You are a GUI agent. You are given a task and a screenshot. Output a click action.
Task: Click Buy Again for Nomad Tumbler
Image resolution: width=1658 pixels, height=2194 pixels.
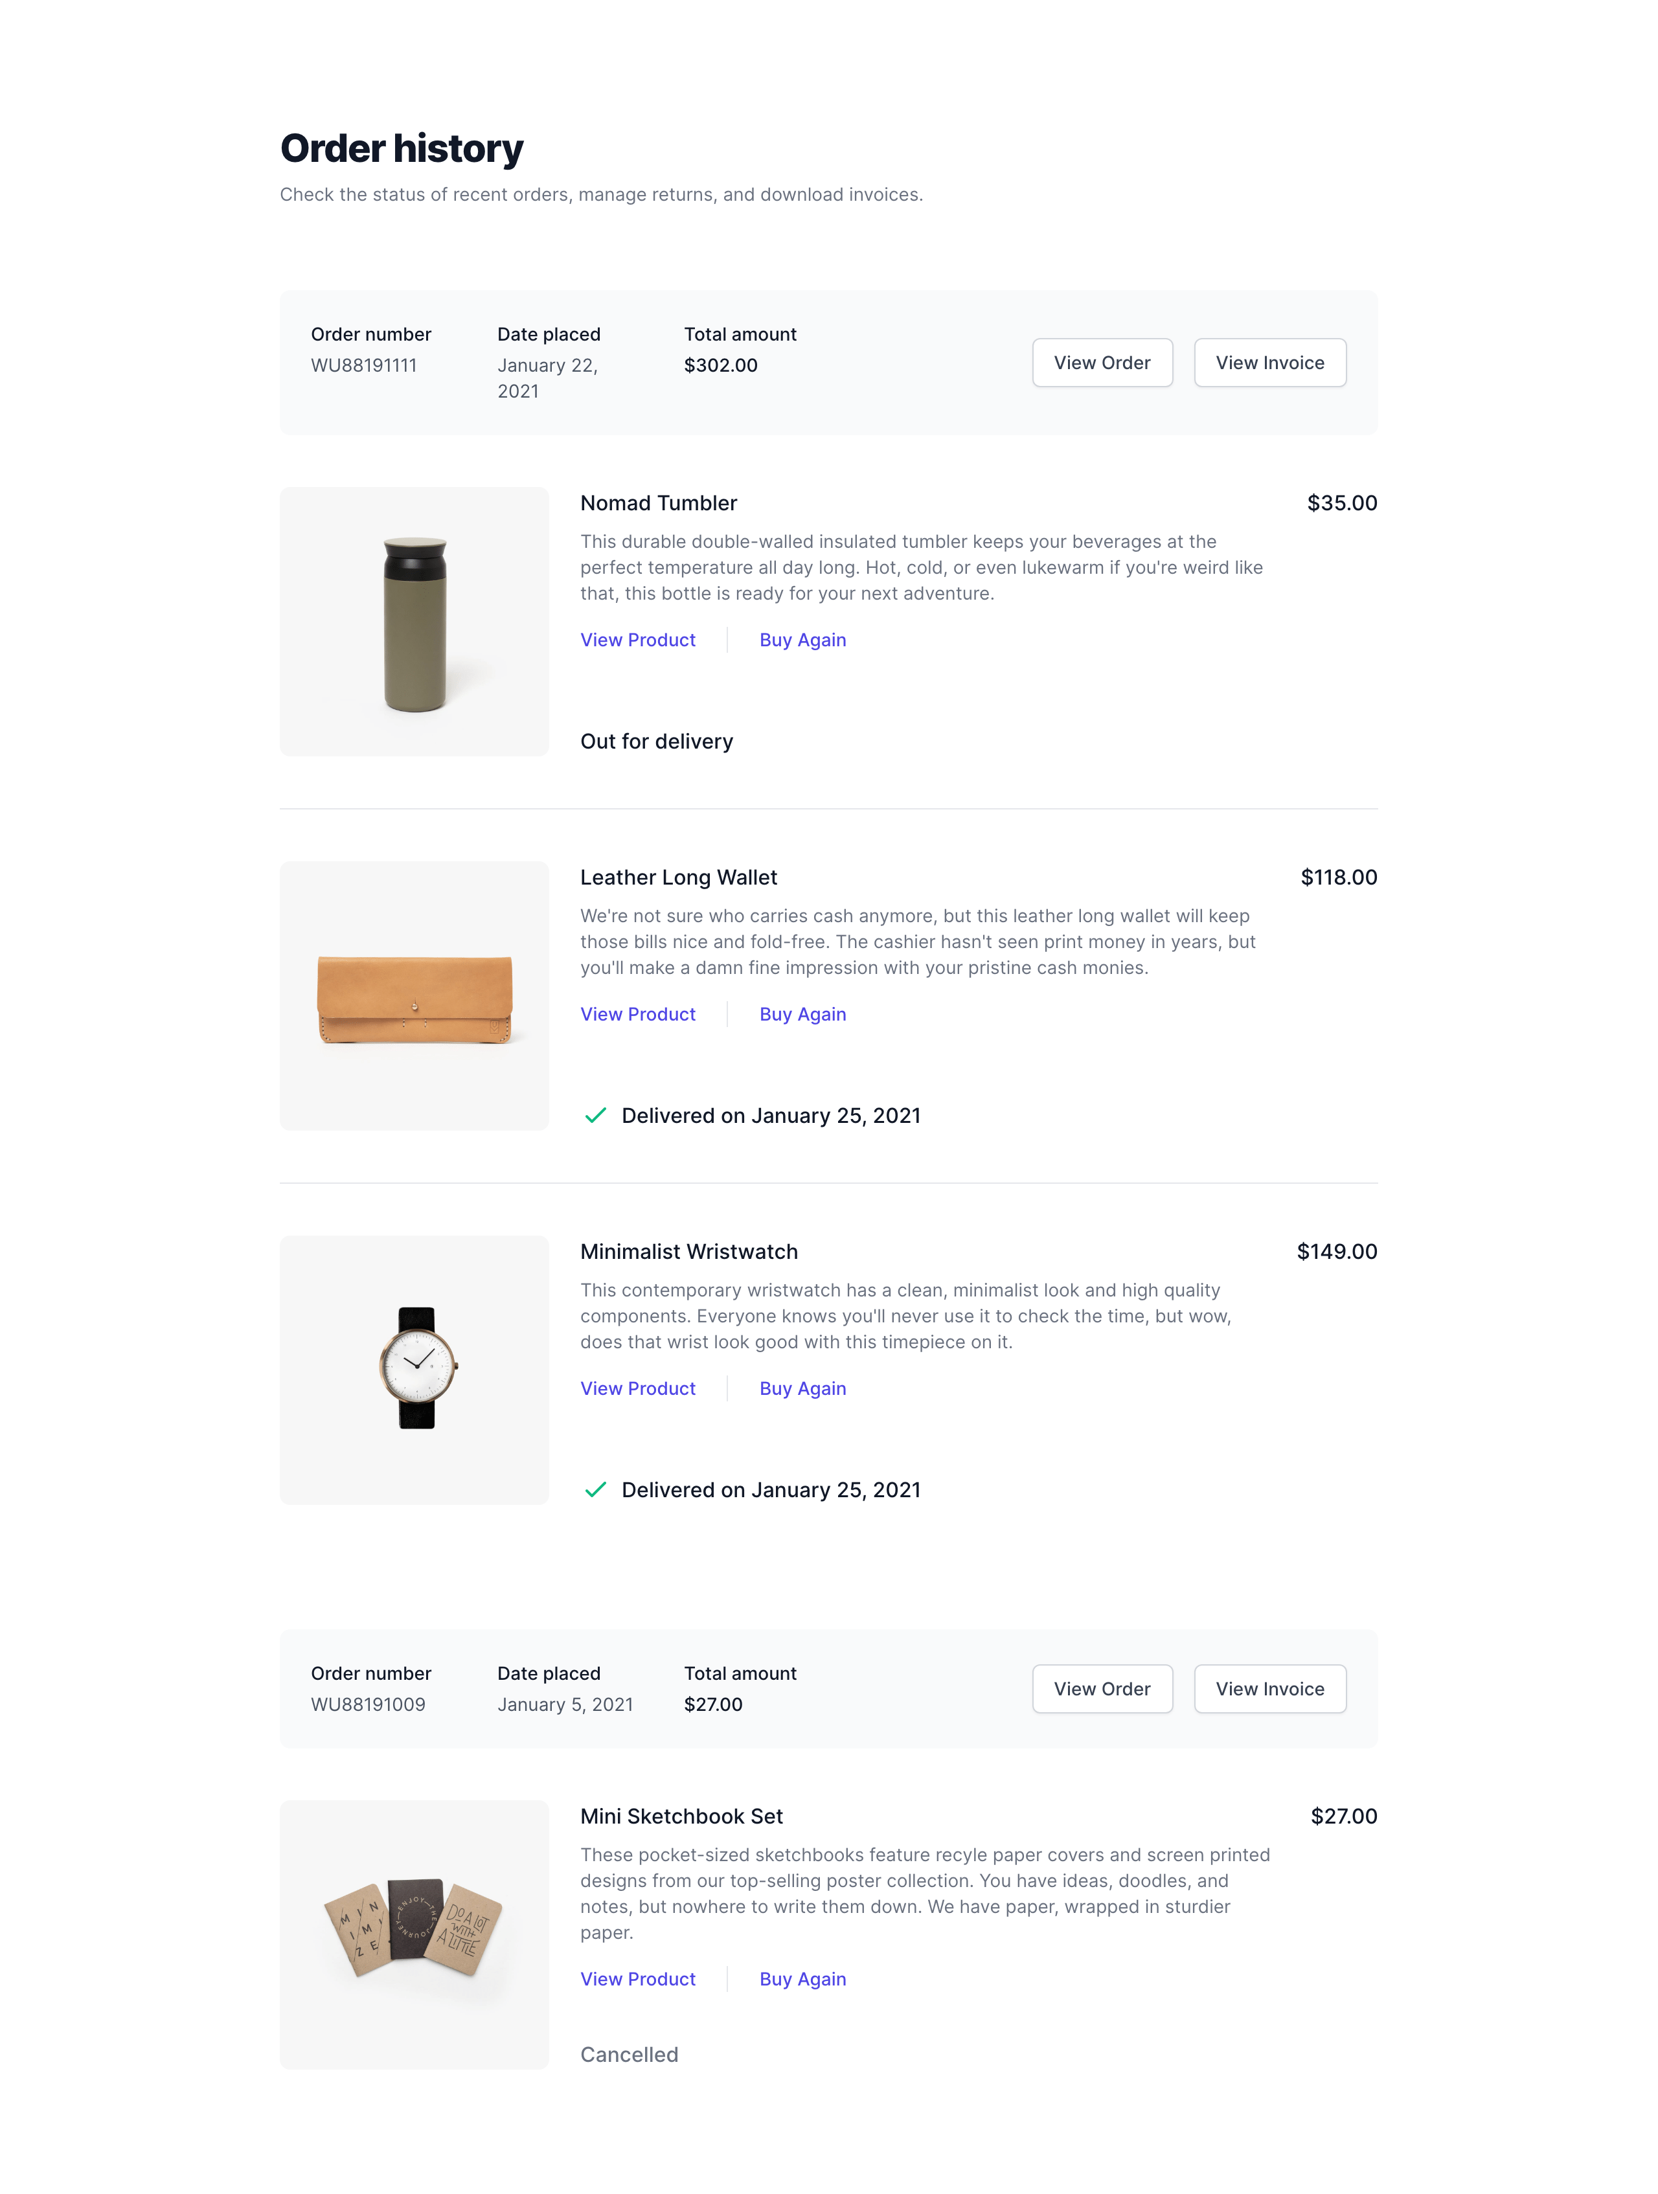point(802,640)
